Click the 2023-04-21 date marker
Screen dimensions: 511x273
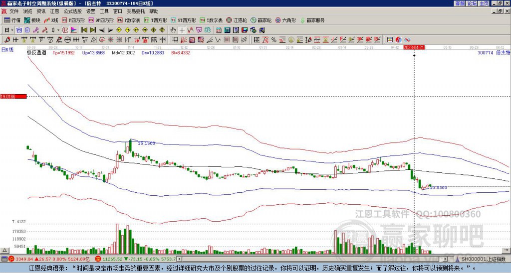[x=414, y=47]
